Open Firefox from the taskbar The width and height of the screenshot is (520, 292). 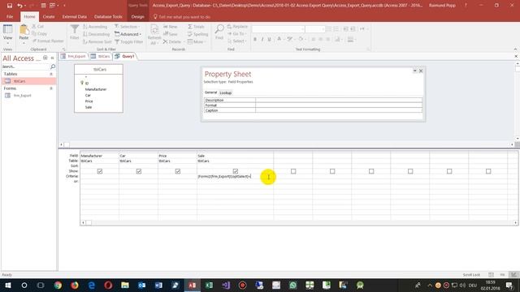point(75,285)
